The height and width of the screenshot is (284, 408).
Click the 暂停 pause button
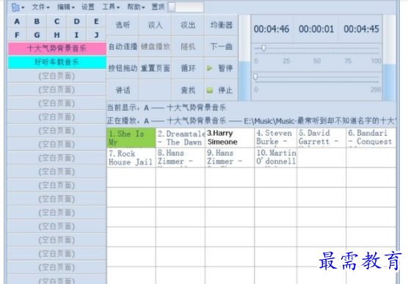tap(222, 68)
